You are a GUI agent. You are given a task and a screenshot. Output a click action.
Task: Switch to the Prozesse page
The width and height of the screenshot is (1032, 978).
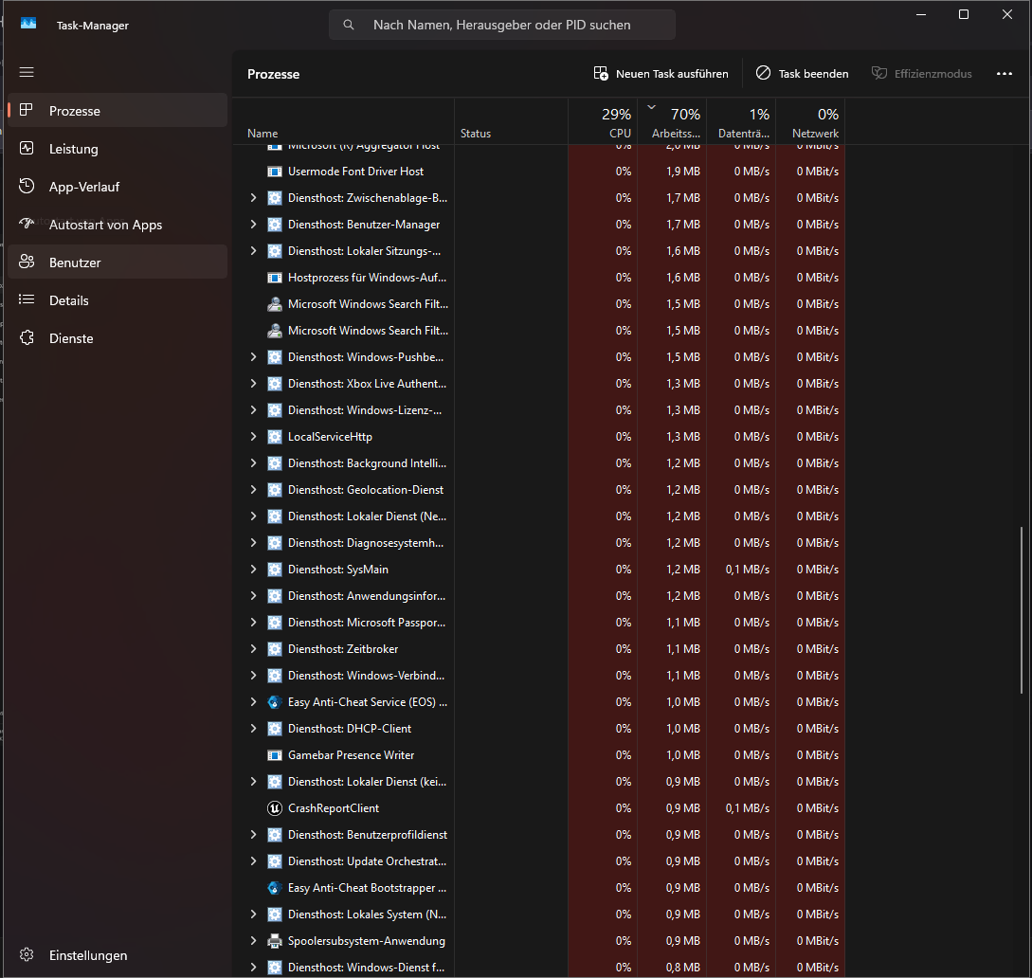(x=118, y=111)
